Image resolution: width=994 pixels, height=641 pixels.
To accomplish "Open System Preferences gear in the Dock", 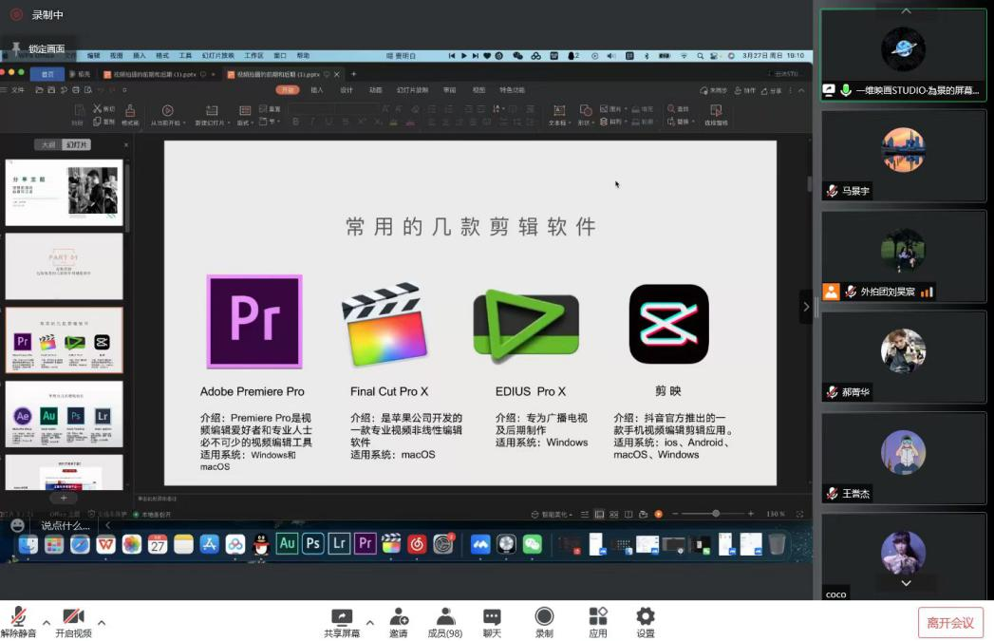I will [443, 544].
